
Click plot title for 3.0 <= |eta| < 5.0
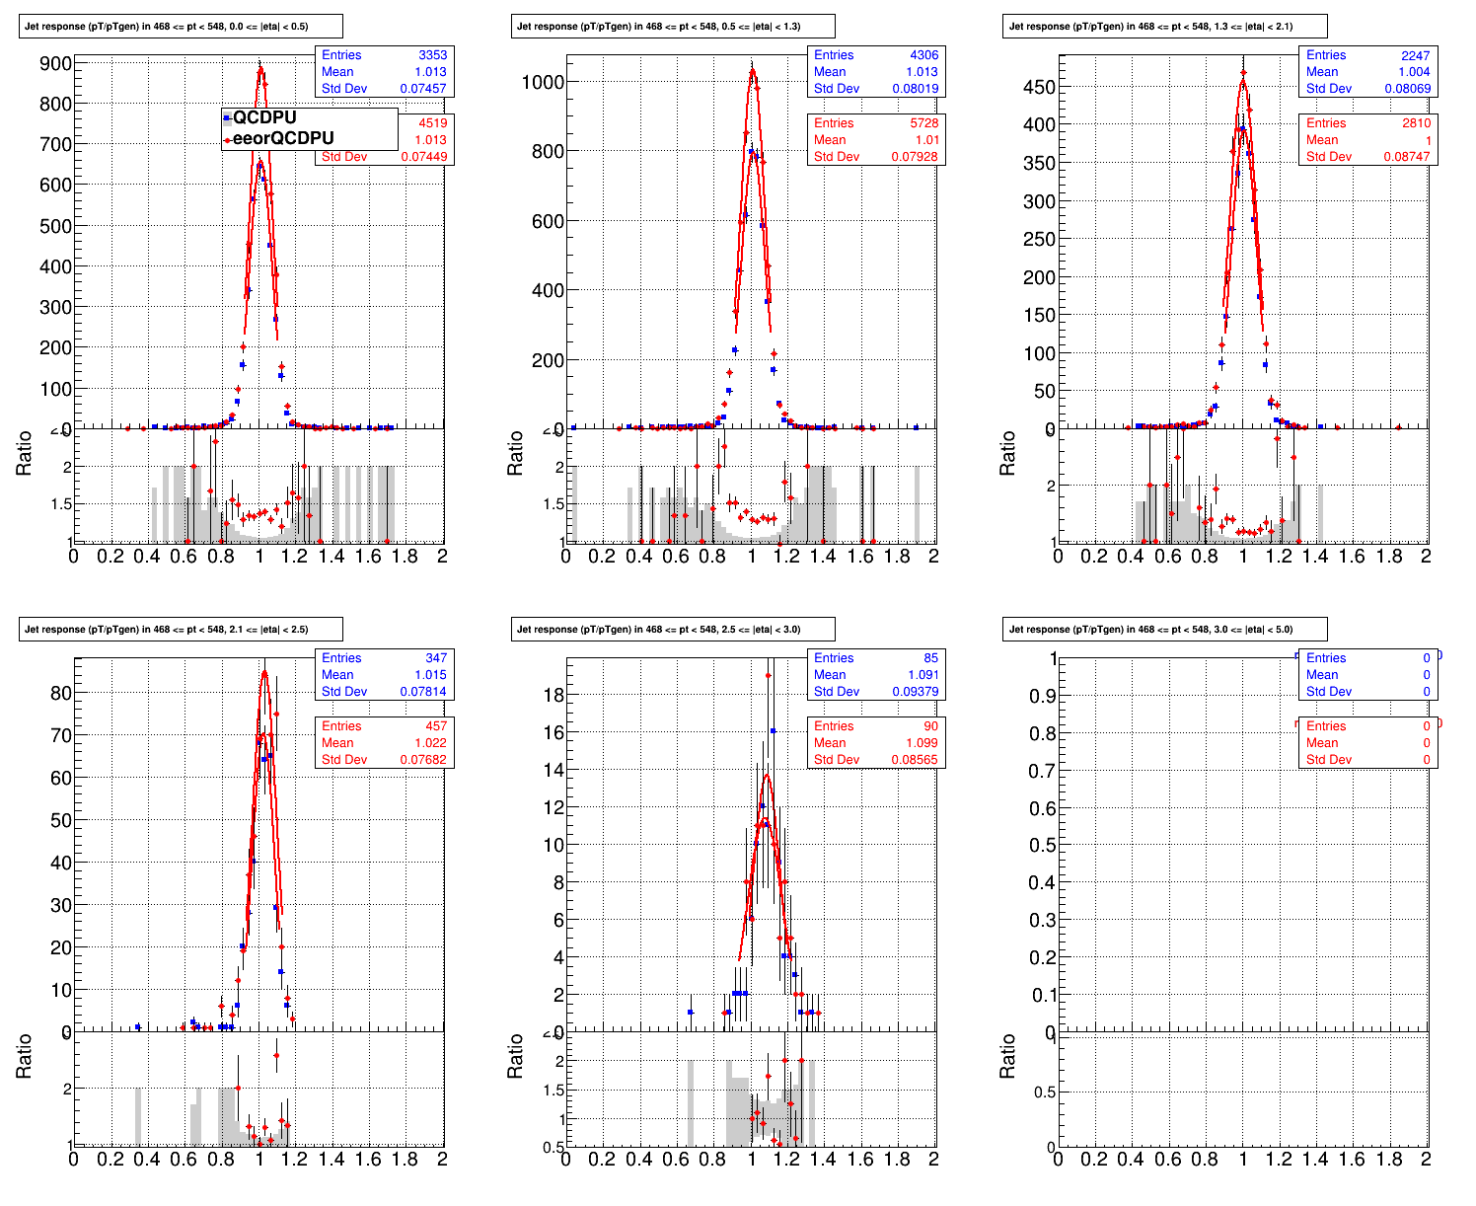tap(1165, 630)
